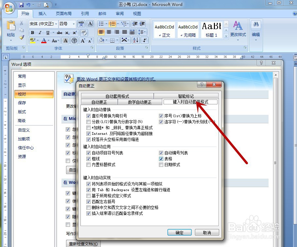
Task: Click the strikethrough icon
Action: point(59,33)
